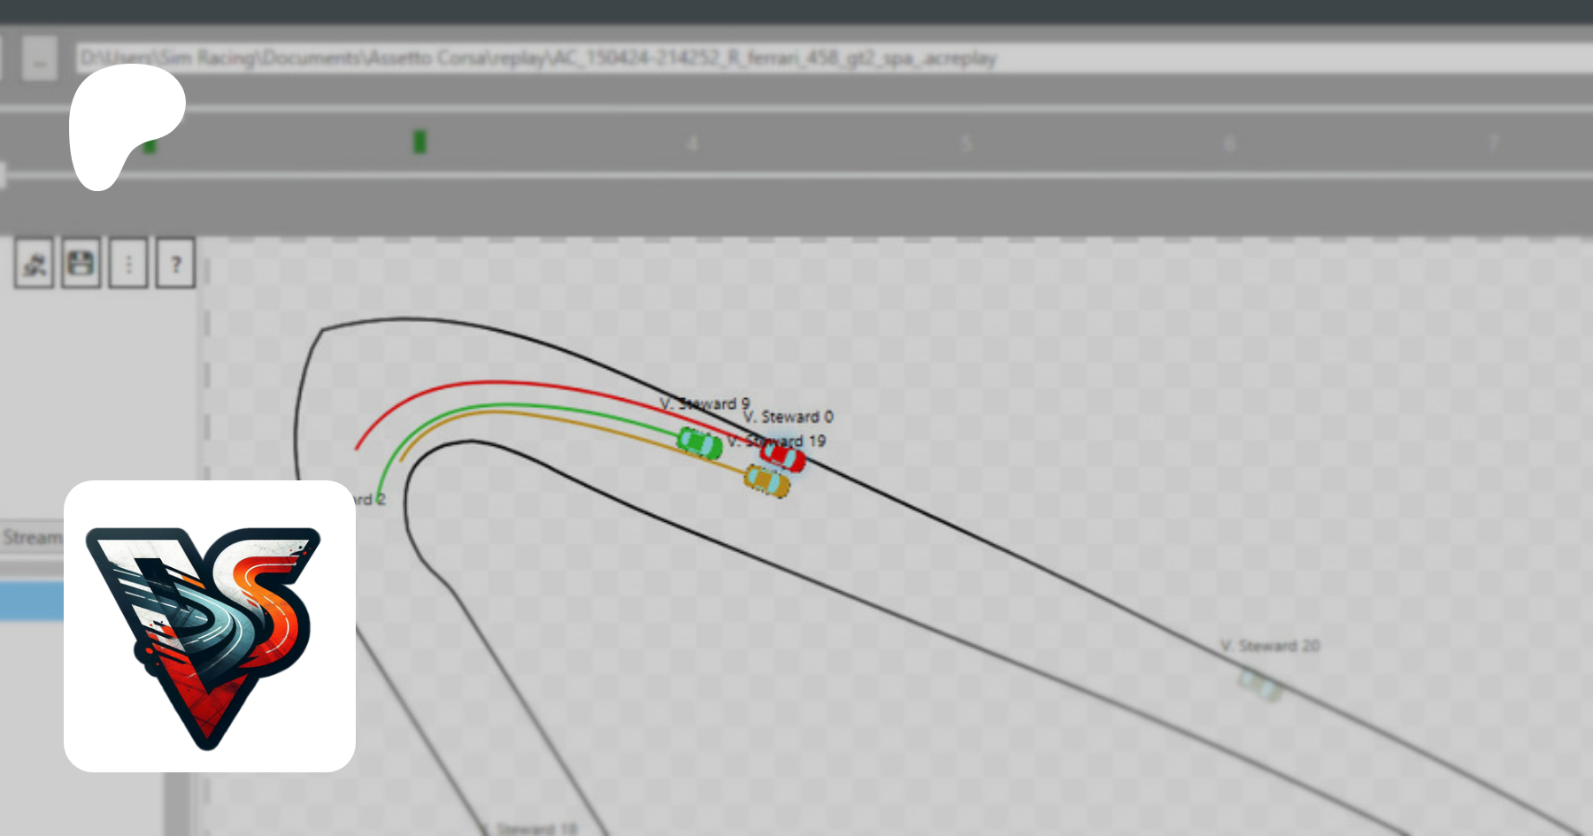This screenshot has width=1593, height=836.
Task: Click the floppy disk save icon
Action: coord(81,264)
